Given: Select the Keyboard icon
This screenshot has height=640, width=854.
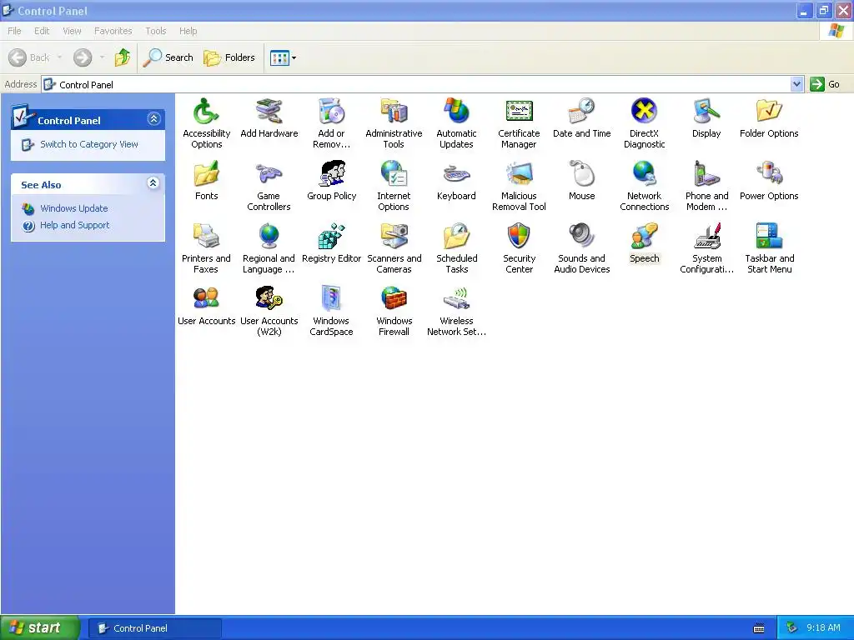Looking at the screenshot, I should (x=456, y=181).
